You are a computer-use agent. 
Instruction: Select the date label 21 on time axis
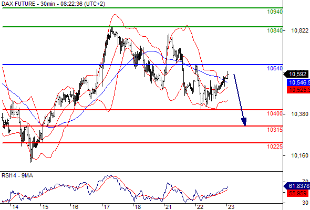click(169, 207)
